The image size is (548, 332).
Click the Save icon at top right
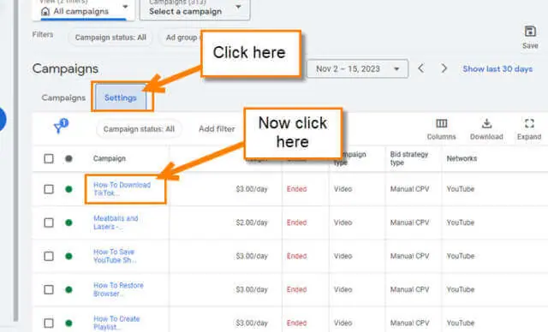(x=530, y=32)
